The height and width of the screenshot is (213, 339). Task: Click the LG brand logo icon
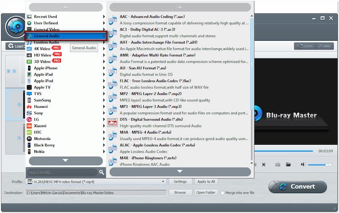(x=29, y=120)
